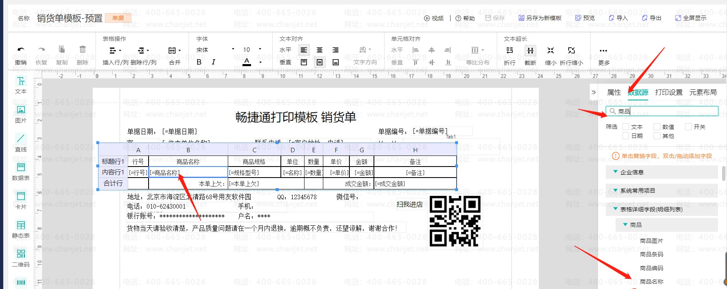Screen dimensions: 727x289
Task: Align text vertically to the top
Action: click(304, 62)
